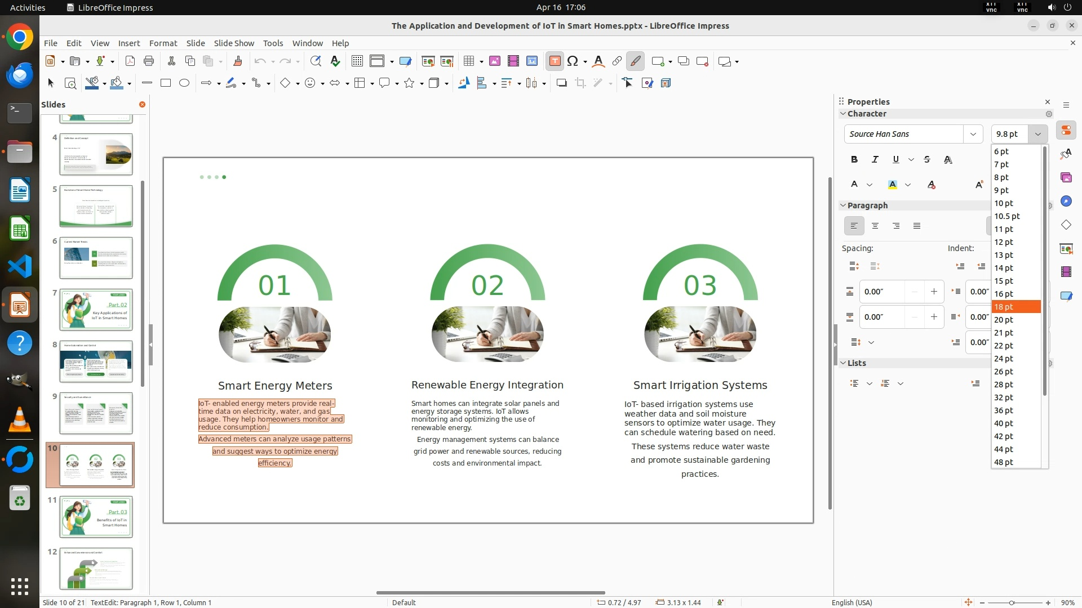Choose 24 pt from the font size list
1082x608 pixels.
pos(1003,359)
